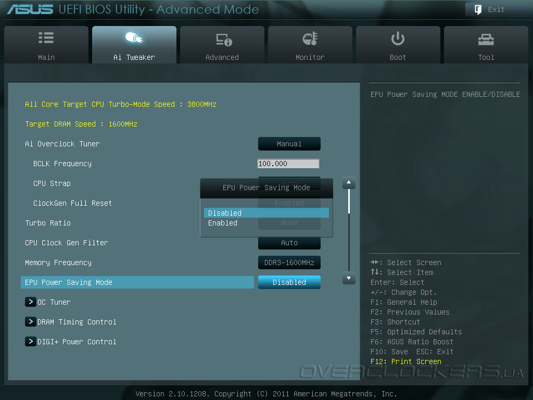Click the Boot power icon

(398, 39)
